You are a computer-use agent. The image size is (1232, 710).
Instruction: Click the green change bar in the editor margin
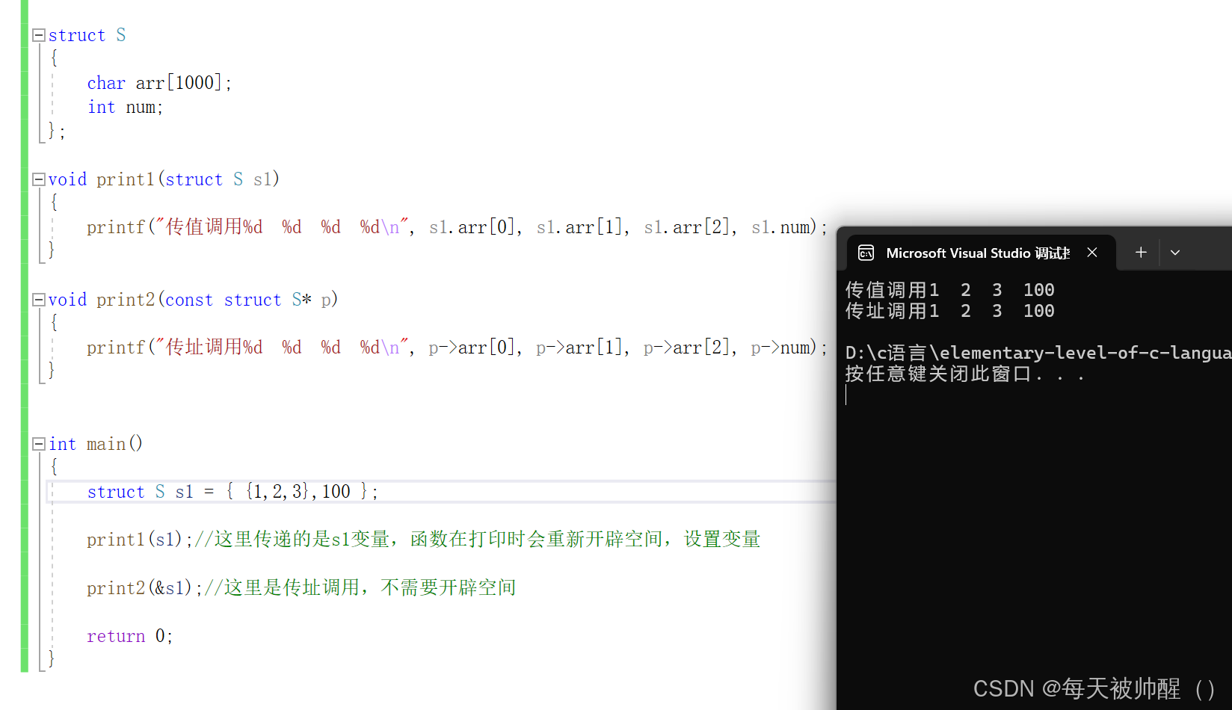(x=23, y=336)
